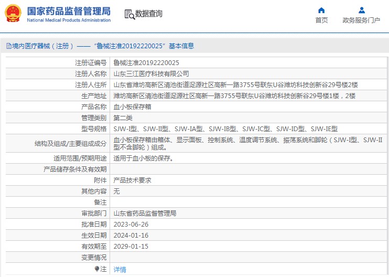Viewport: 389px width, 277px height.
Task: Open the 详情 link
Action: (120, 269)
